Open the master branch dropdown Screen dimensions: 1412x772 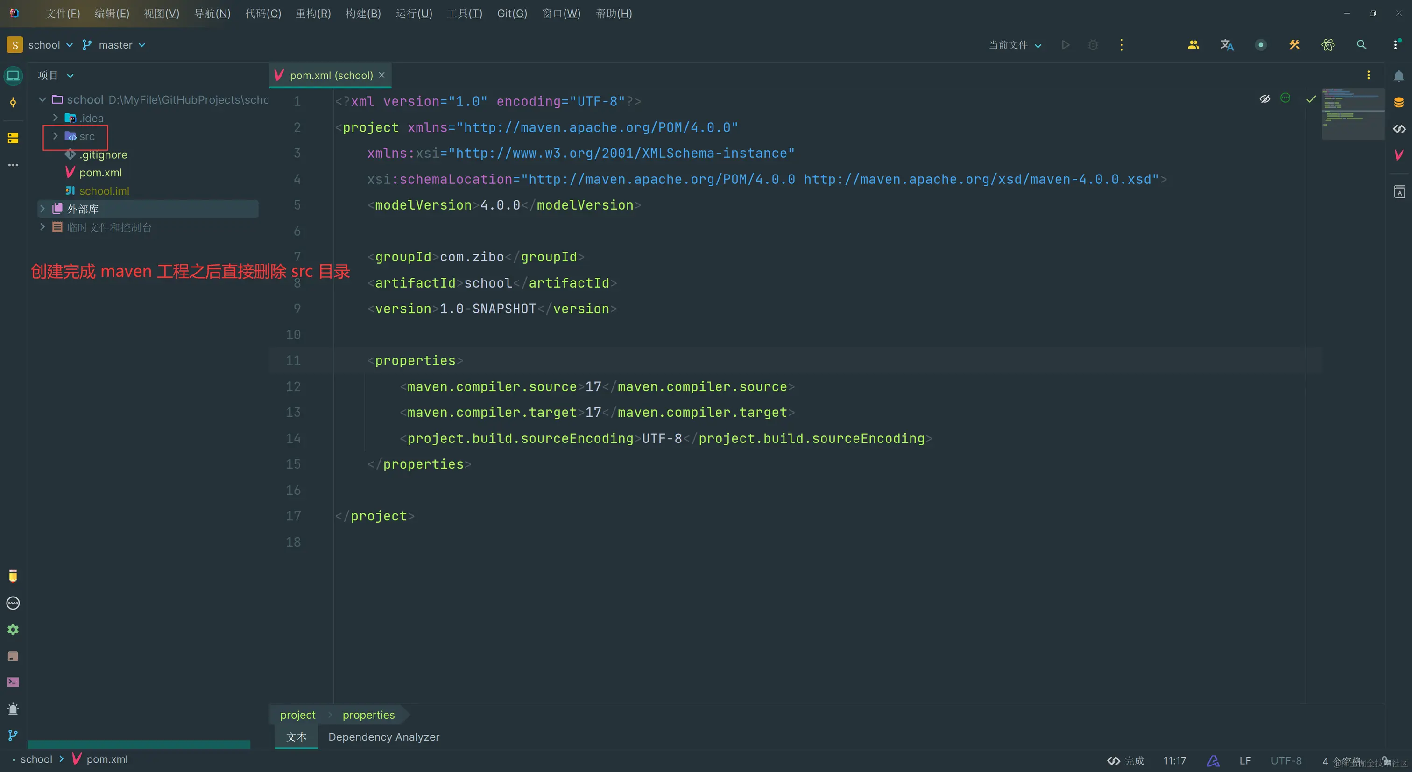point(115,45)
